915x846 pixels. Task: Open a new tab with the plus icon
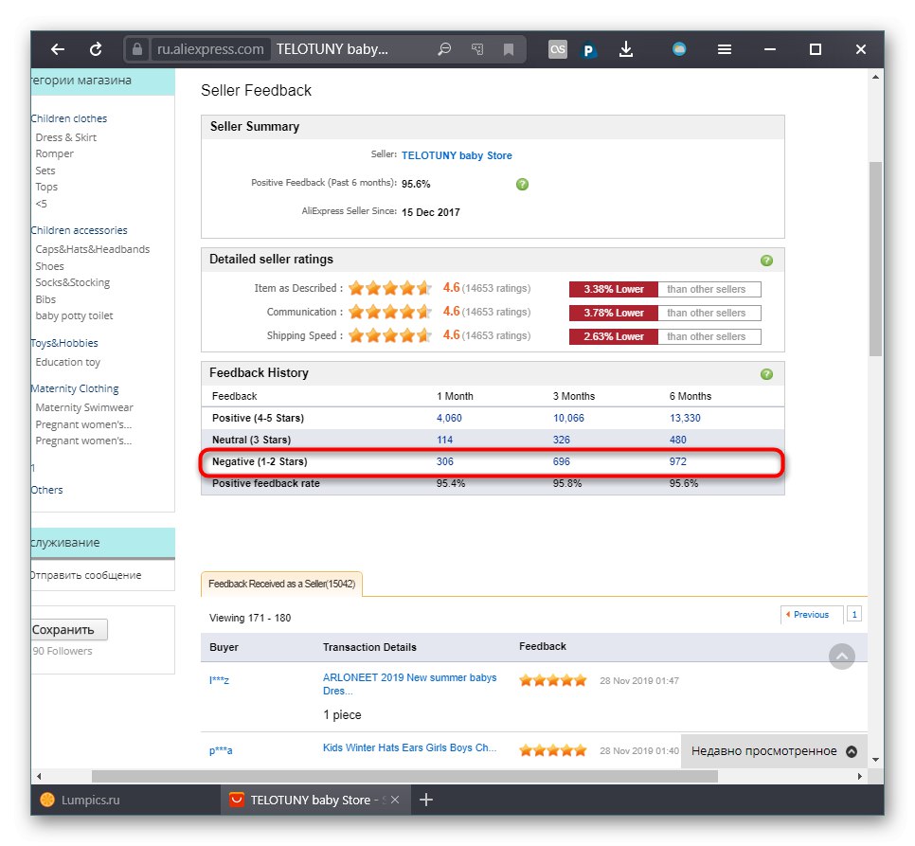pos(426,800)
